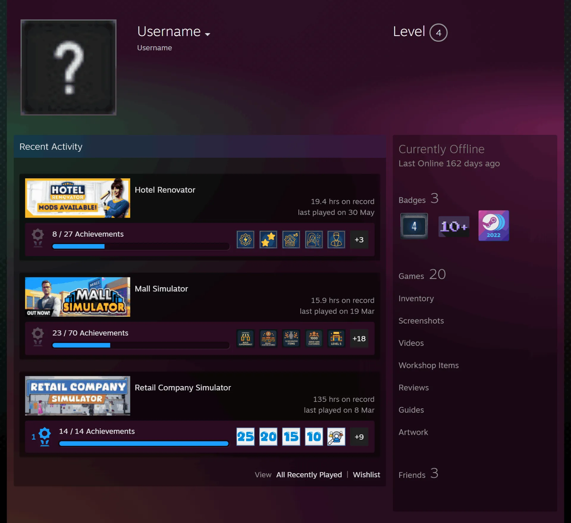The width and height of the screenshot is (571, 523).
Task: Open the Level 4 community badge
Action: (x=414, y=226)
